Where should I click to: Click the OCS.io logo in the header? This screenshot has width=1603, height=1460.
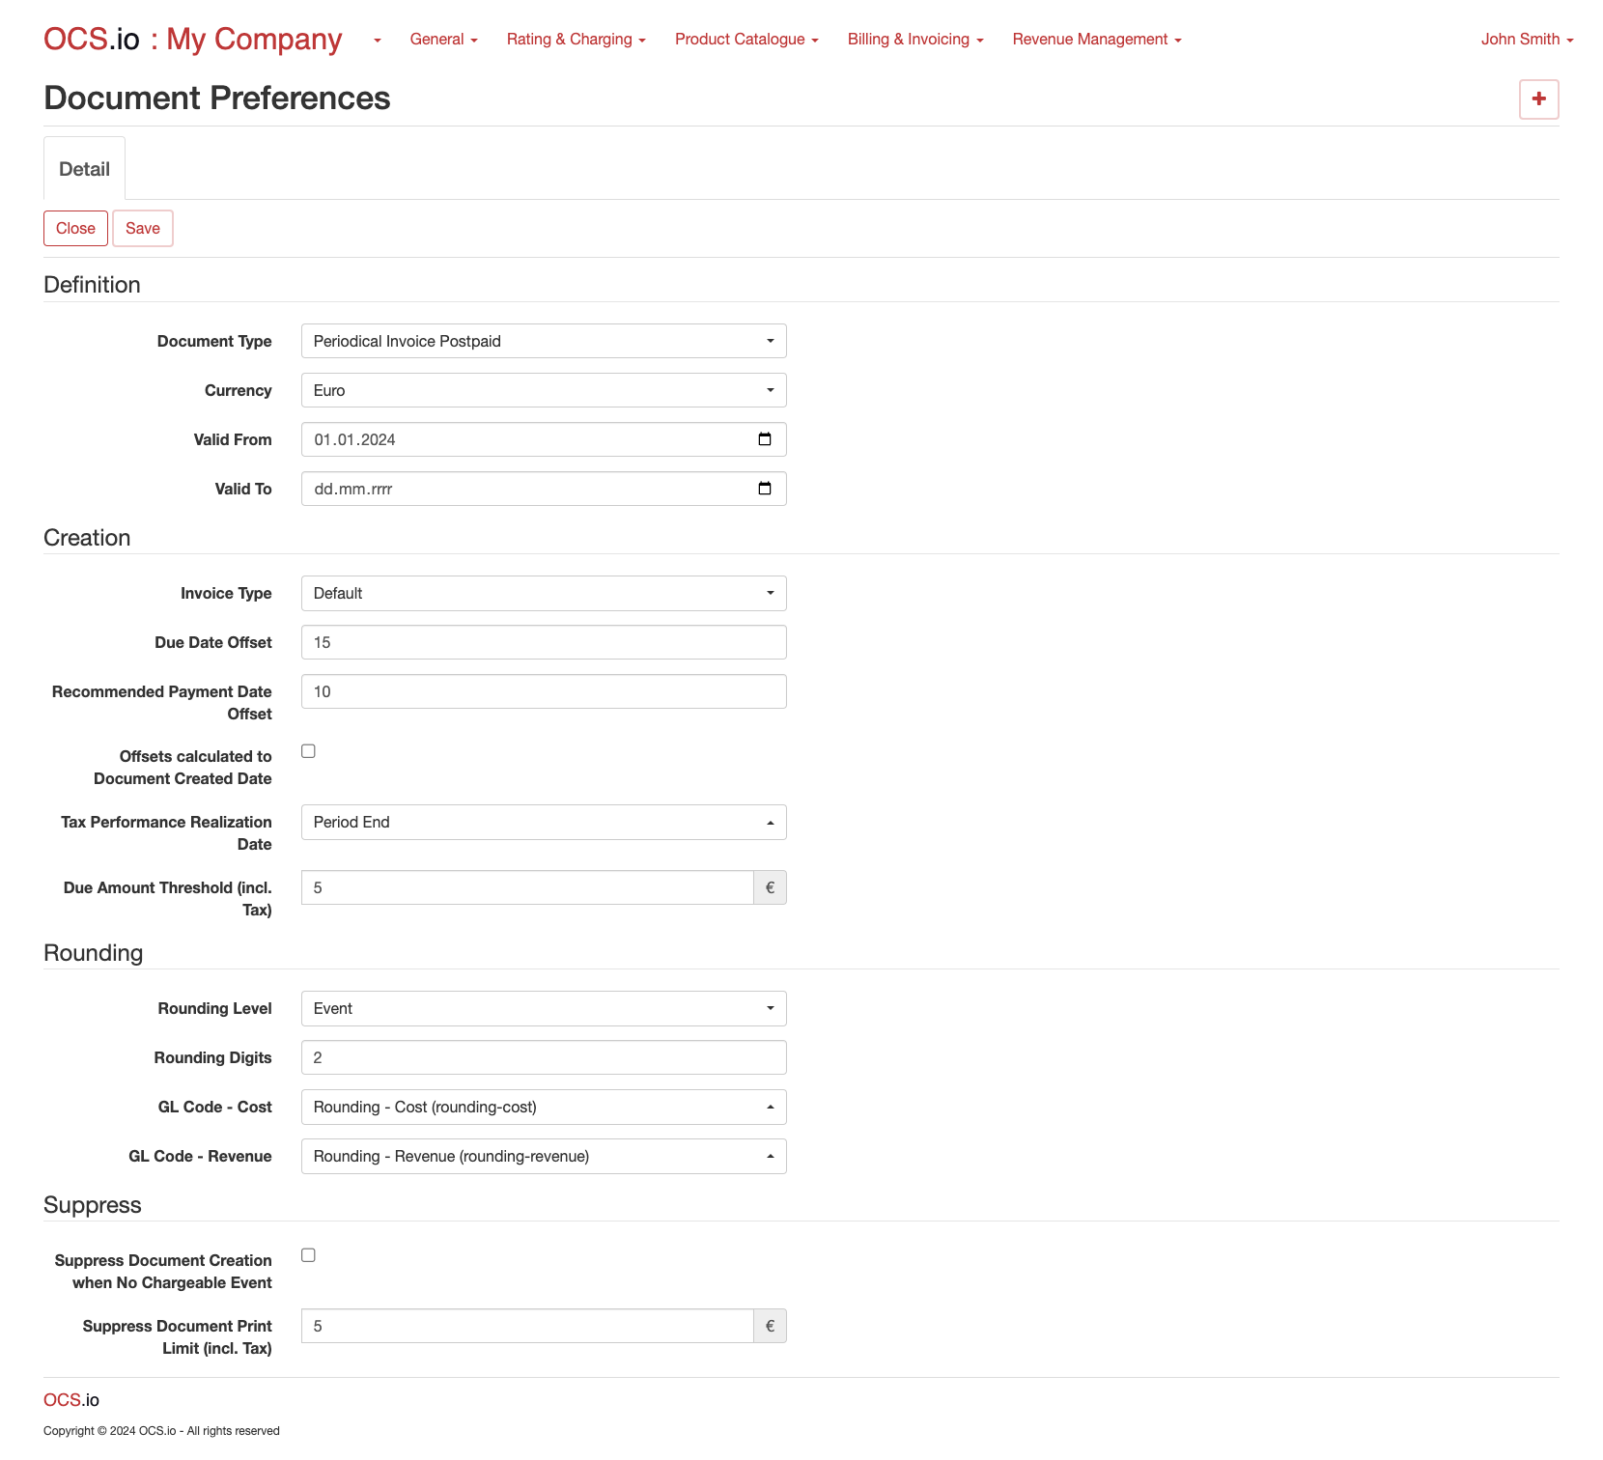tap(92, 40)
